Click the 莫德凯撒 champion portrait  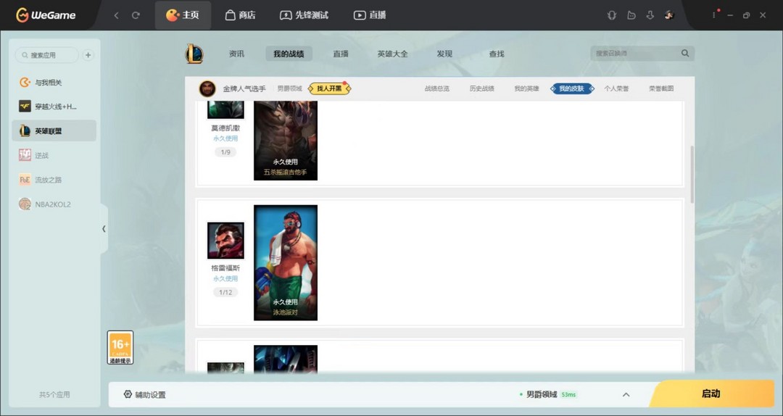point(225,109)
